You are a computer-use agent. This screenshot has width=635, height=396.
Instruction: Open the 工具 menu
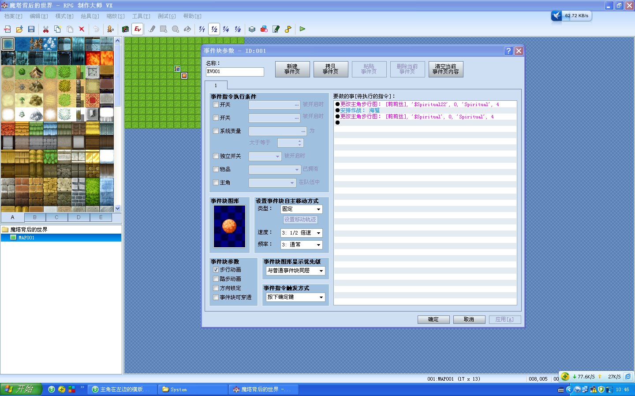(x=141, y=16)
